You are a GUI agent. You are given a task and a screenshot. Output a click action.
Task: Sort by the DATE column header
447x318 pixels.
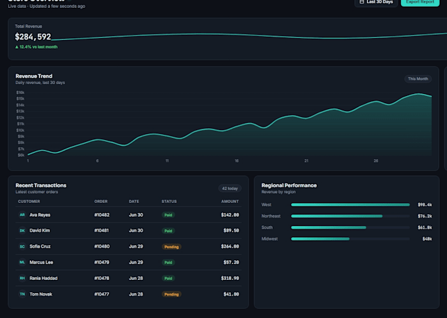pos(133,202)
